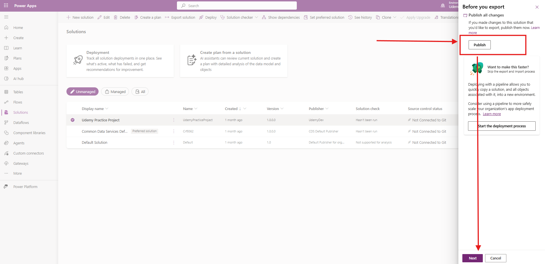Click Start the deployment process button
Screen dimensions: 545x264
(x=502, y=126)
